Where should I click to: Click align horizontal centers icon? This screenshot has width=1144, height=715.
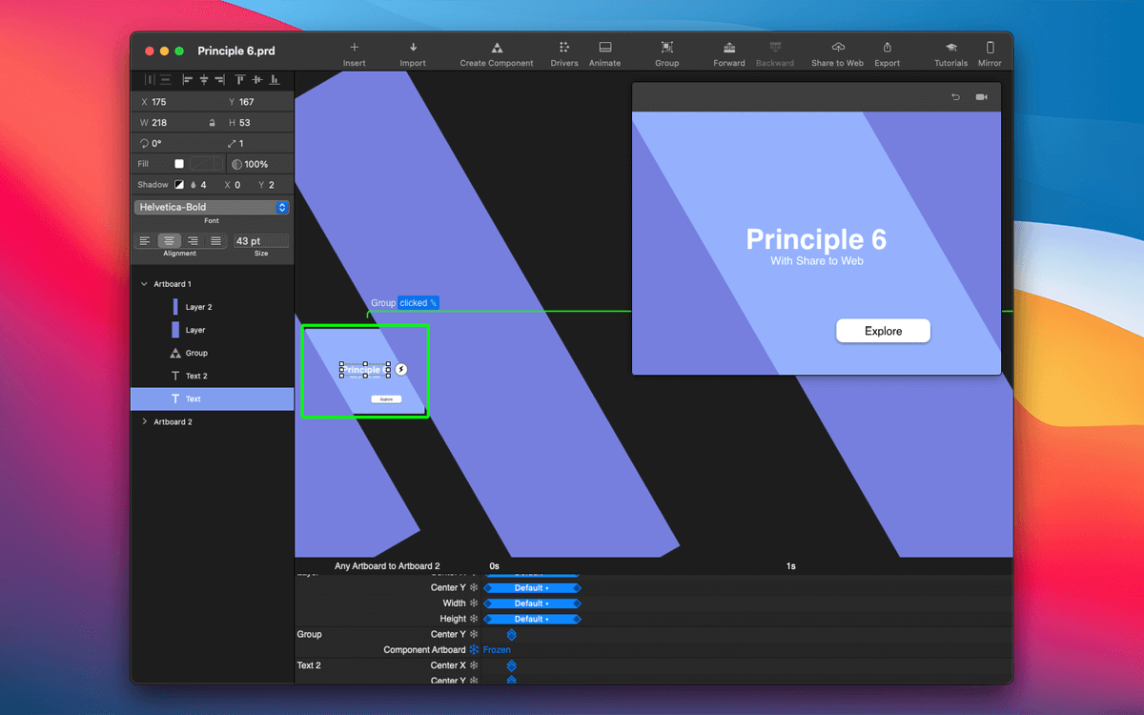click(x=204, y=80)
